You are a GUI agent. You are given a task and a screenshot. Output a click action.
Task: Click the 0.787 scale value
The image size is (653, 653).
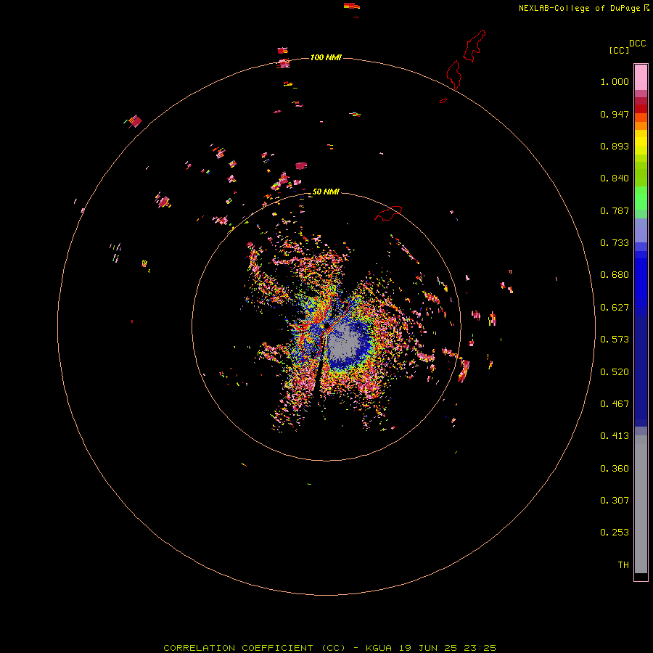(x=615, y=210)
